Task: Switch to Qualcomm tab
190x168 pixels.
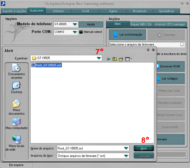Action: click(36, 11)
